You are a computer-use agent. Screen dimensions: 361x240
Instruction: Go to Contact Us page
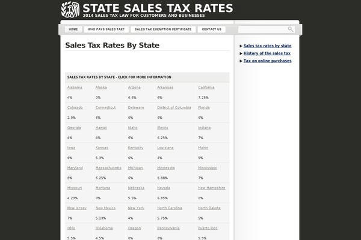pos(212,29)
